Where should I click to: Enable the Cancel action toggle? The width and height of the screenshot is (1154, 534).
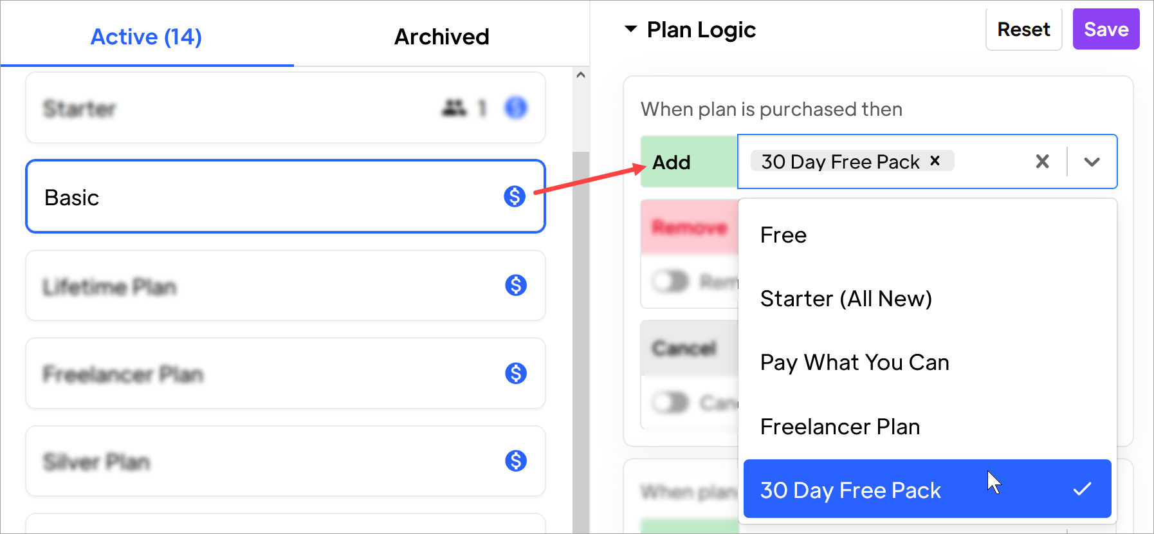(x=670, y=402)
